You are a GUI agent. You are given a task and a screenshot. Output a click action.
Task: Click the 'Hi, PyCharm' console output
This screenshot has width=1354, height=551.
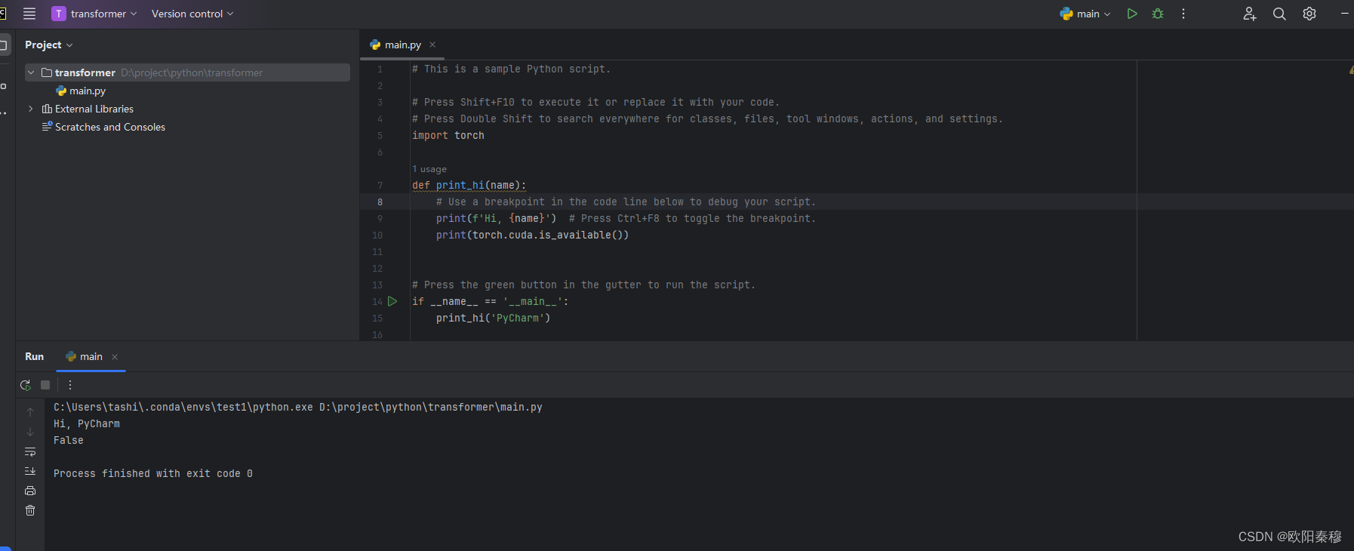[x=87, y=424]
